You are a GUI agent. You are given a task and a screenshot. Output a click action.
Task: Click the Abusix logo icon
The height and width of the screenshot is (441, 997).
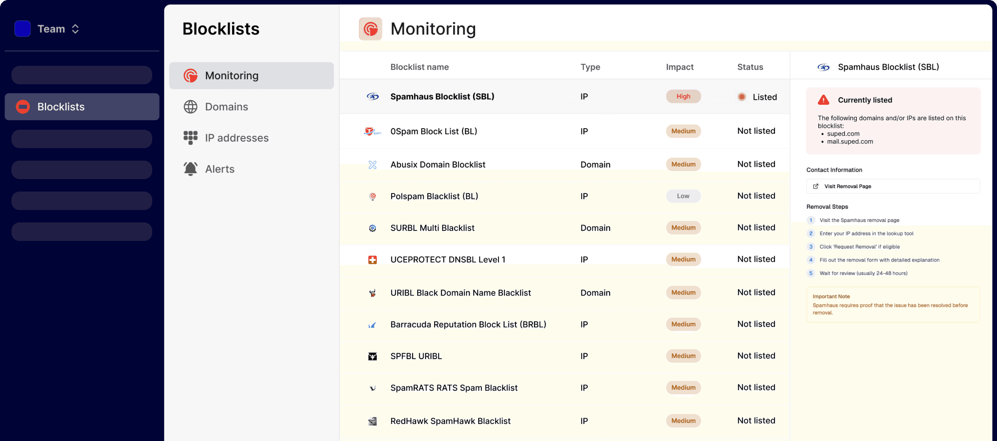373,165
